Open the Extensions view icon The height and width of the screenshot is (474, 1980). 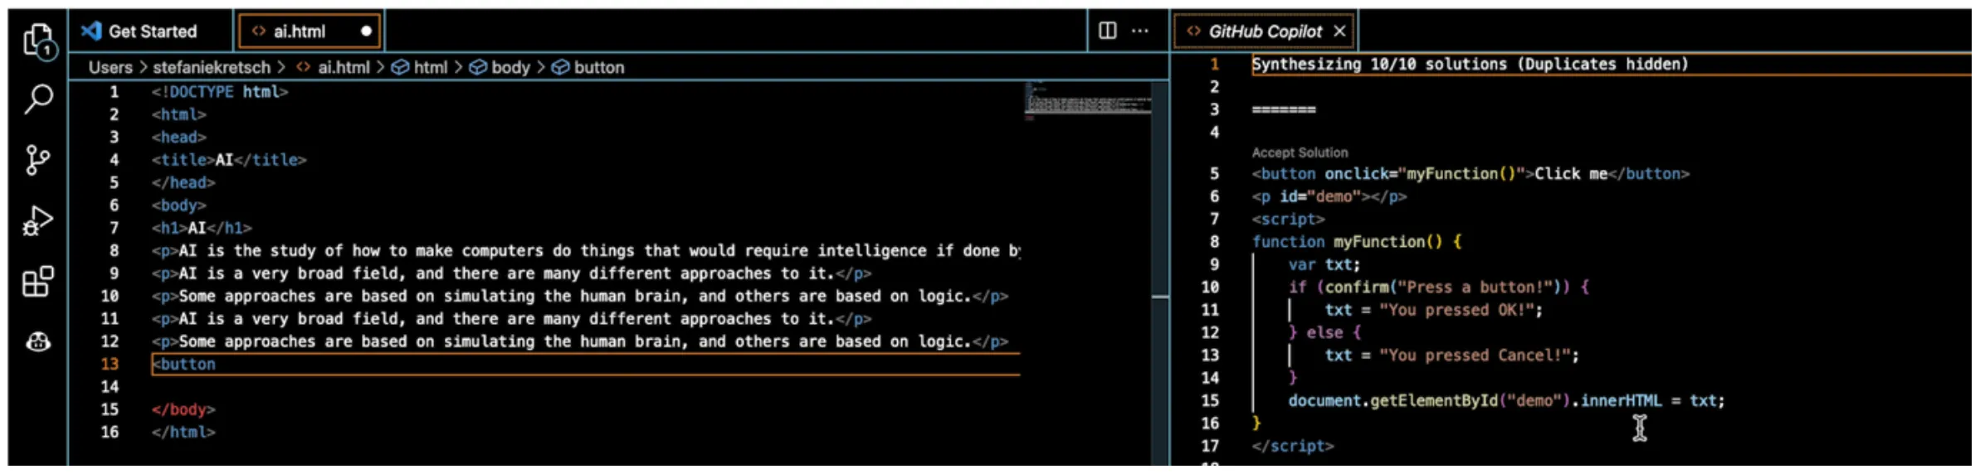click(x=38, y=282)
